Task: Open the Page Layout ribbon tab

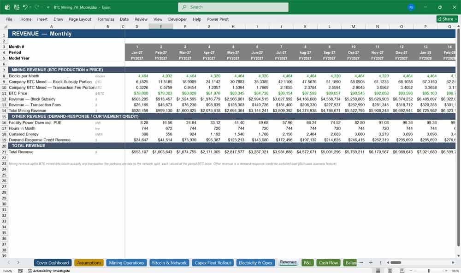Action: pos(80,19)
